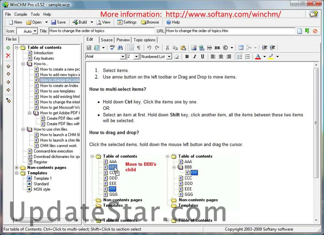Click the paste clipboard icon
The width and height of the screenshot is (324, 235).
[183, 48]
